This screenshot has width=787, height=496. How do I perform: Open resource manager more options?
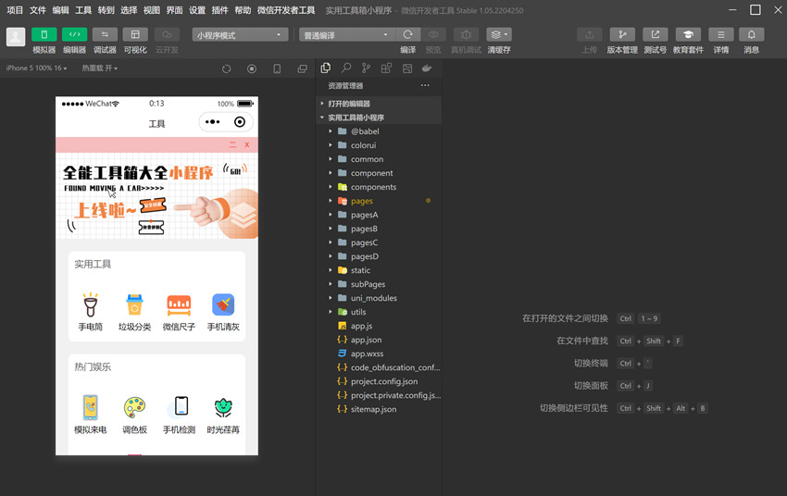425,85
